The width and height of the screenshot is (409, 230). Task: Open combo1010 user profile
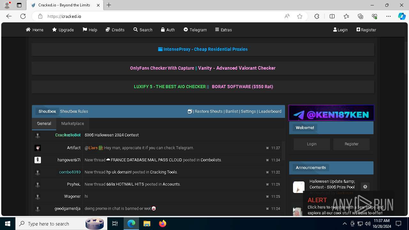(x=70, y=172)
